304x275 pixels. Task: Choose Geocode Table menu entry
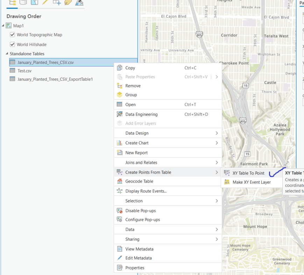tap(168, 181)
